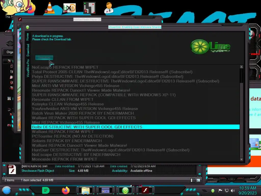Click the list scrollbar thumb
Screen dimensions: 261x196
point(241,75)
